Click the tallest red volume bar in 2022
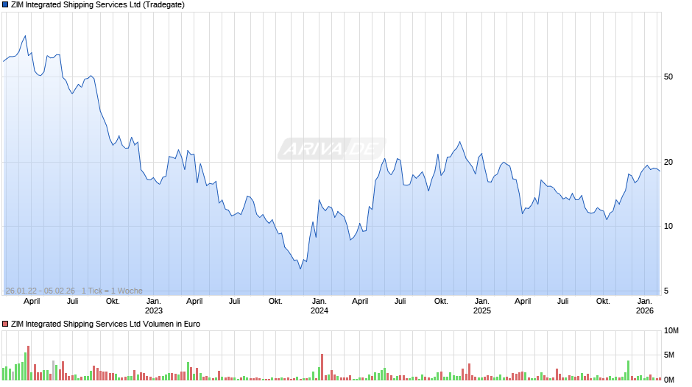The height and width of the screenshot is (387, 692). click(28, 363)
